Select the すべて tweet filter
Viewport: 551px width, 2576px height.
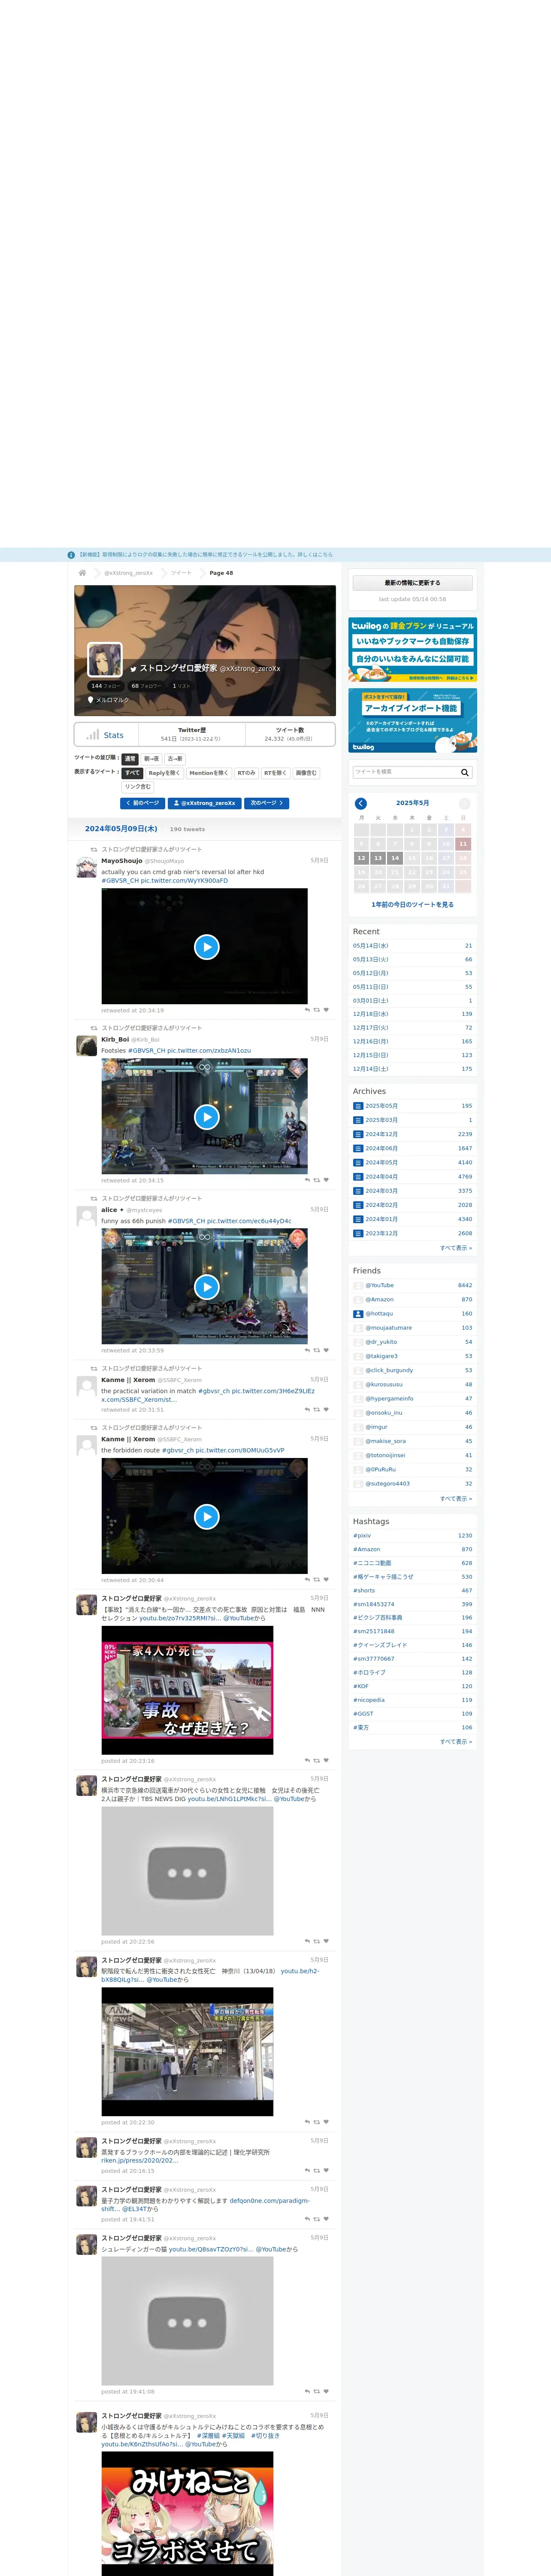[x=132, y=773]
